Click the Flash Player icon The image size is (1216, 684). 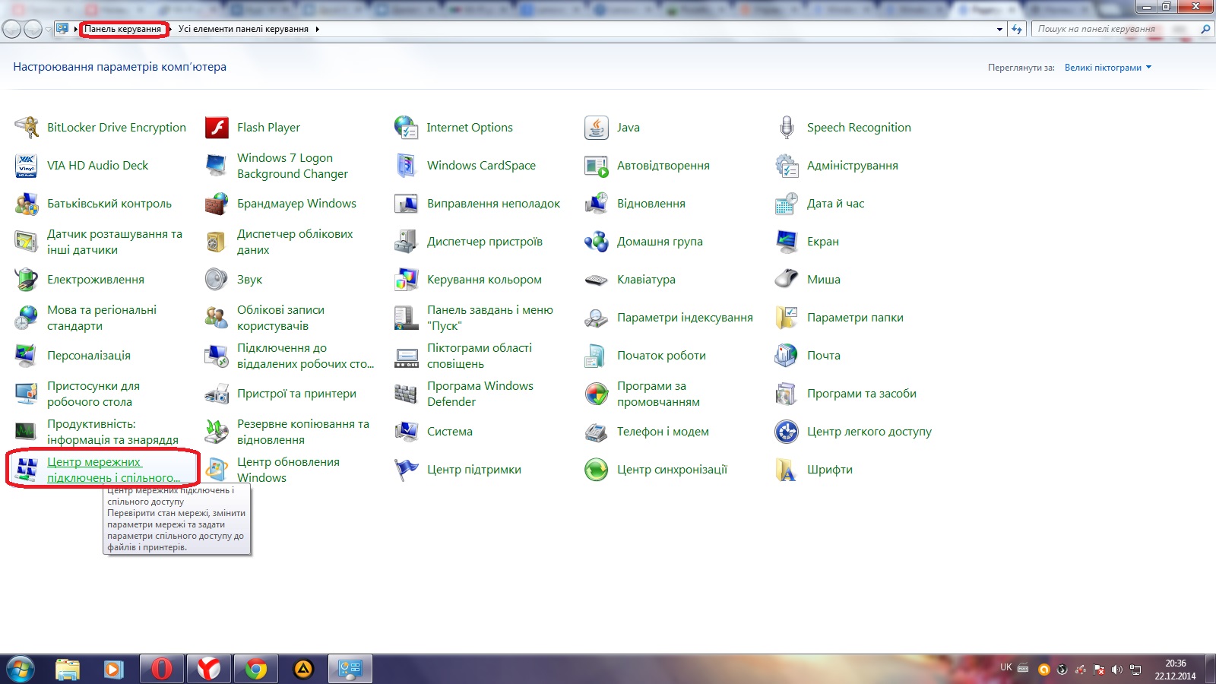tap(217, 128)
